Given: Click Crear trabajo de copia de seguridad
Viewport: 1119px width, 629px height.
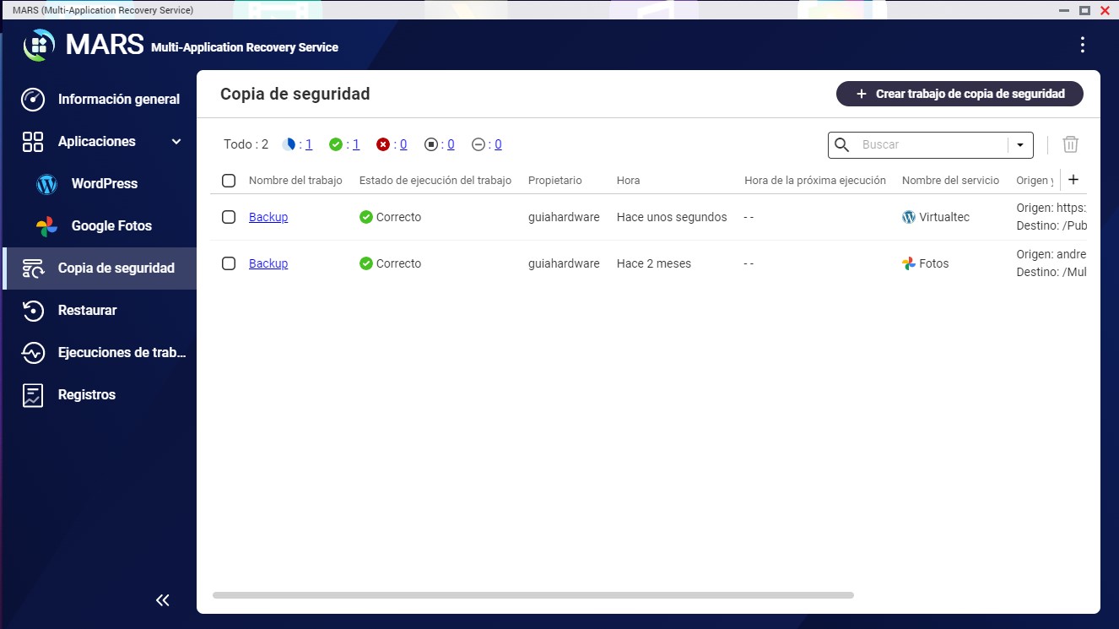Looking at the screenshot, I should [960, 94].
